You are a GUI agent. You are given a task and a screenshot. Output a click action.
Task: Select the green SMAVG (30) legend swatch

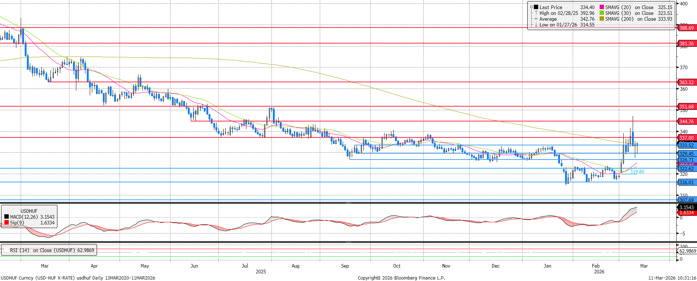[602, 13]
